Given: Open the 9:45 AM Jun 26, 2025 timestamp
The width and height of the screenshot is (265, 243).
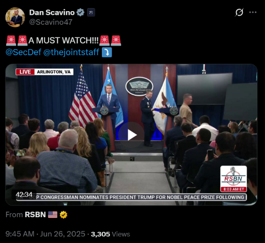Looking at the screenshot, I should coord(45,234).
